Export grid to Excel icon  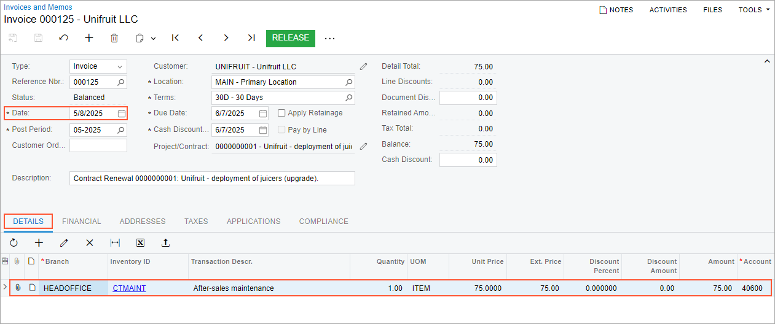pyautogui.click(x=140, y=243)
